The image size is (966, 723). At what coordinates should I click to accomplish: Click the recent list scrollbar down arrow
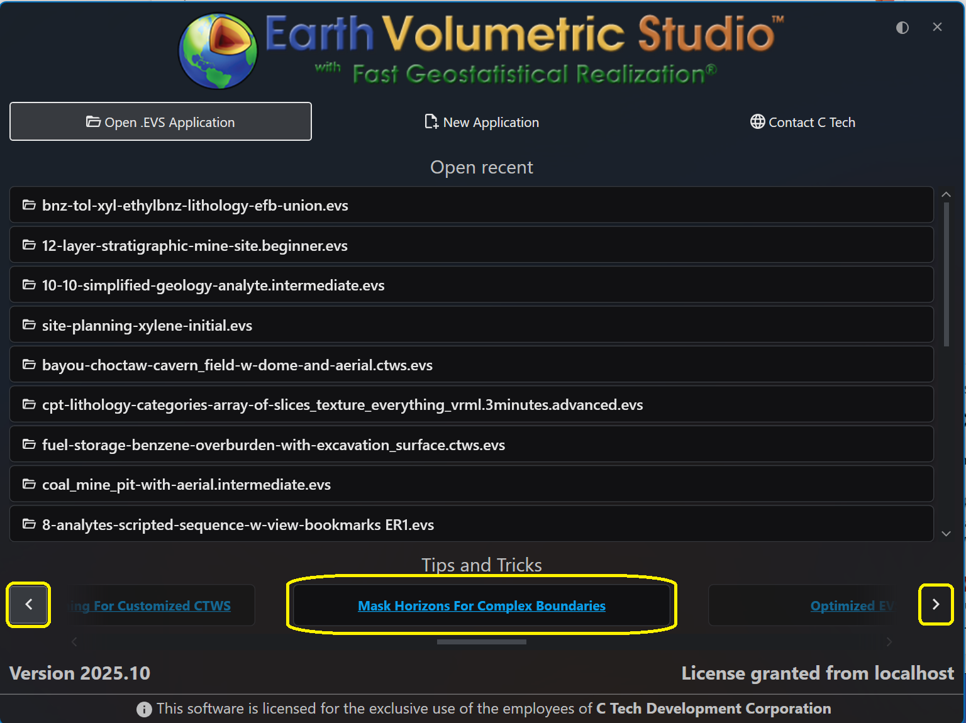[x=946, y=533]
